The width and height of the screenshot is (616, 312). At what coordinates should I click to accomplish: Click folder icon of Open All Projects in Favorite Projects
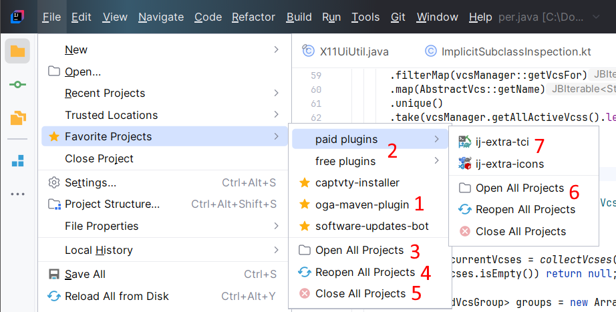[305, 251]
